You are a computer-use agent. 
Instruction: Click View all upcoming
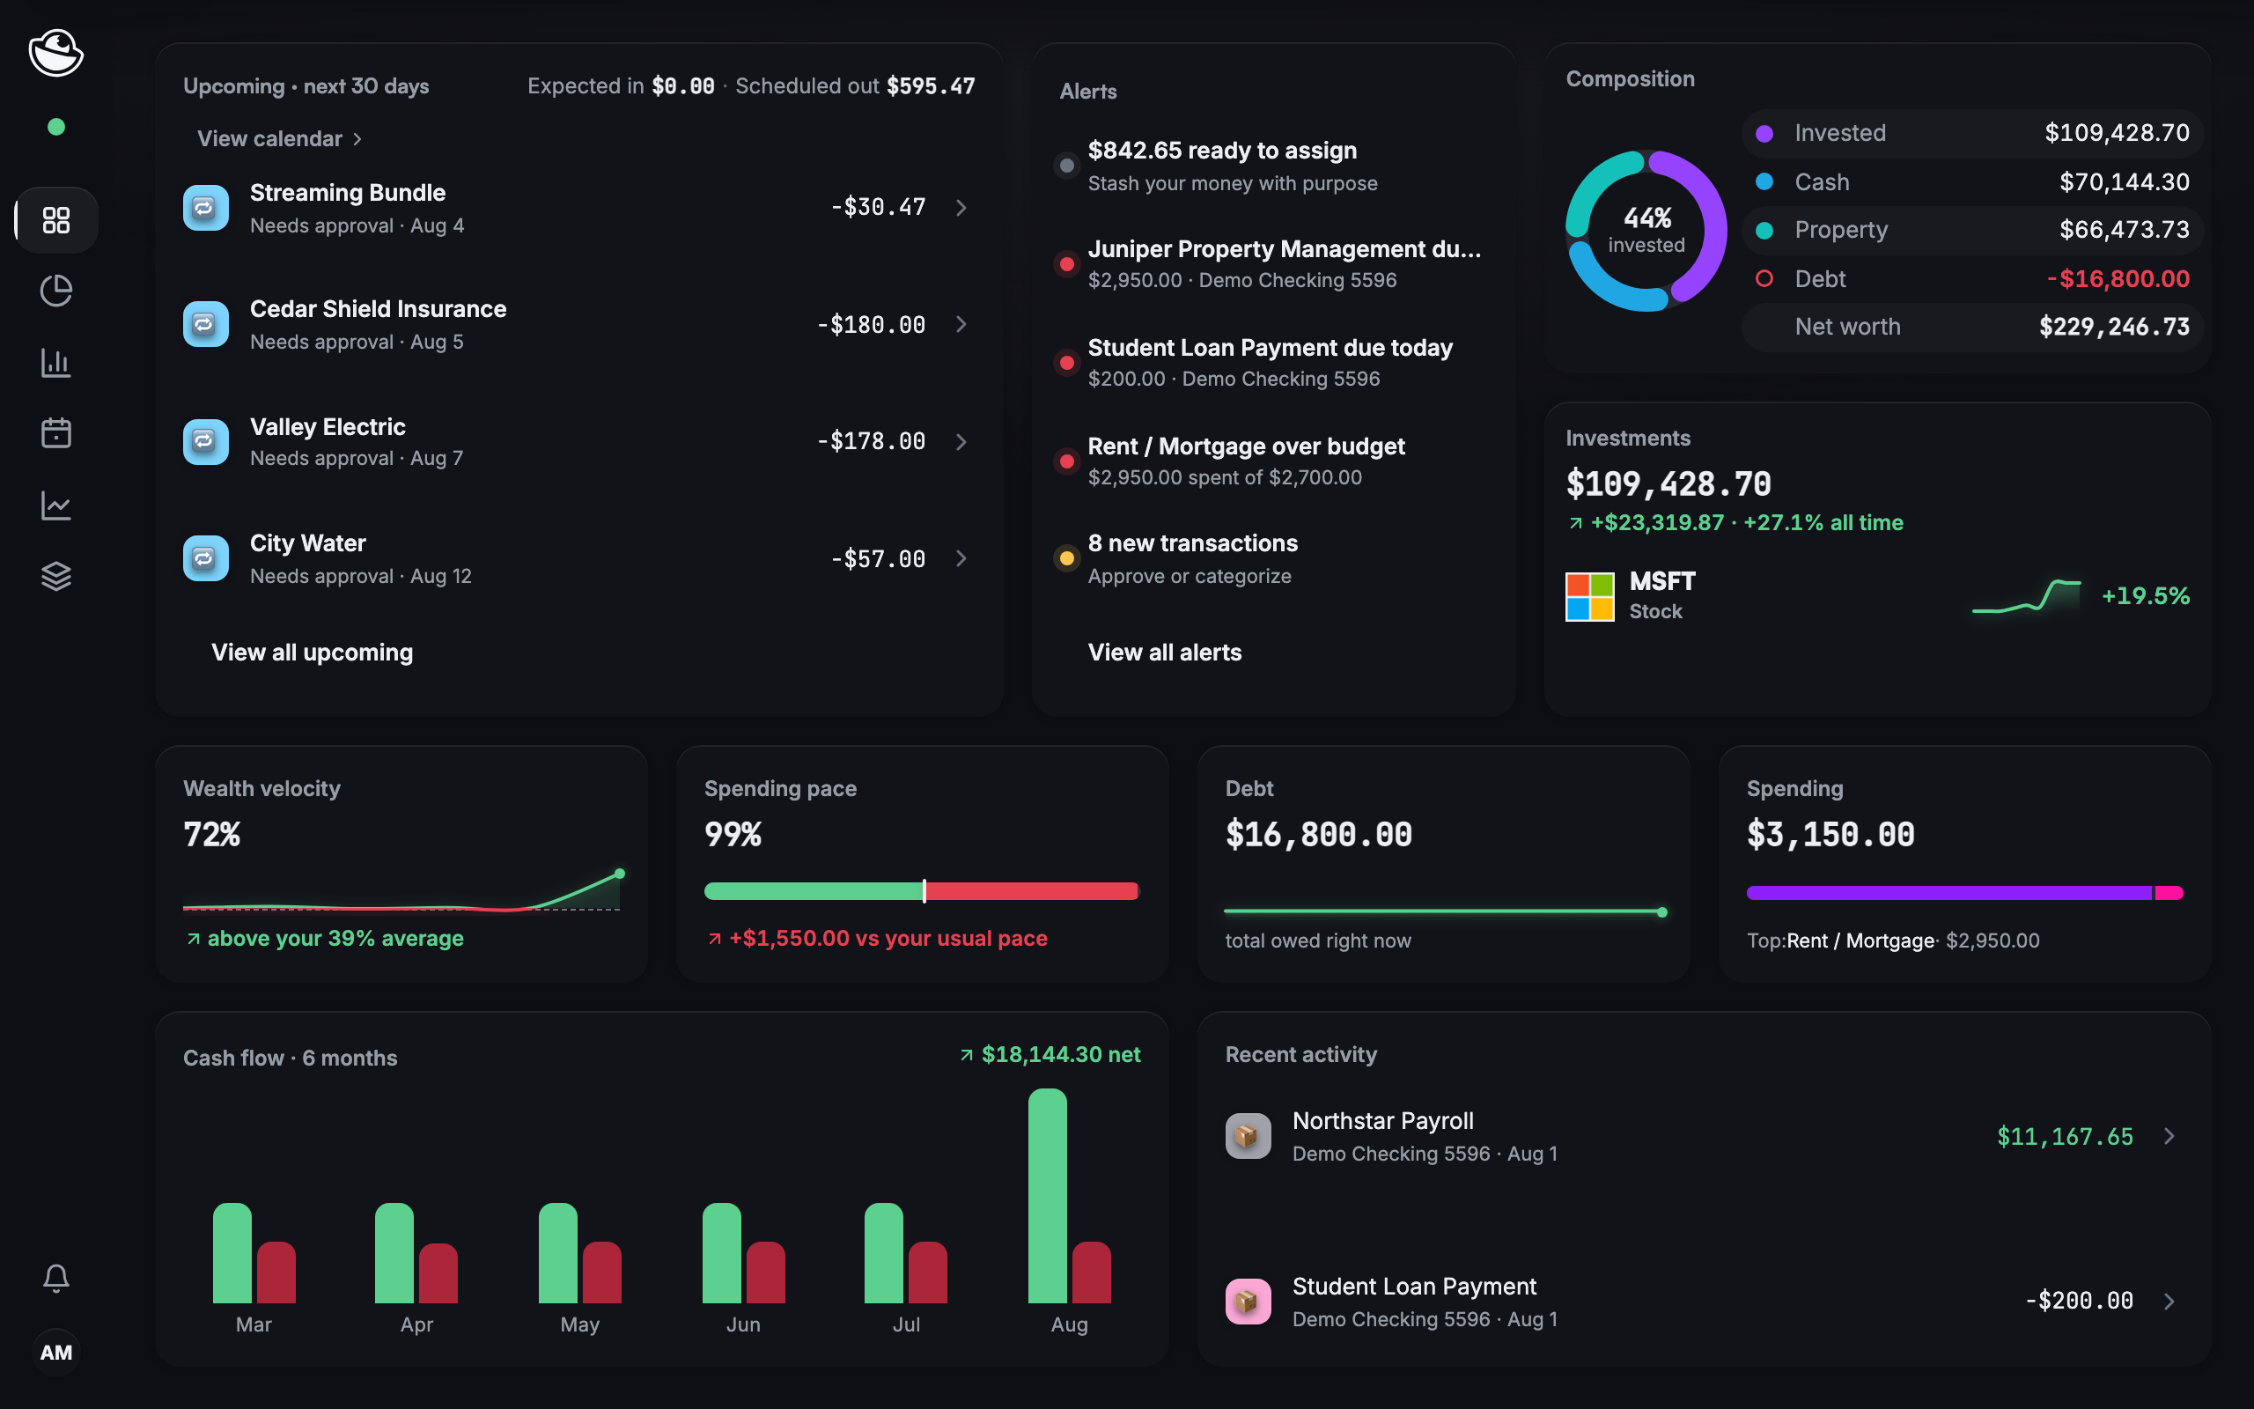[x=312, y=653]
